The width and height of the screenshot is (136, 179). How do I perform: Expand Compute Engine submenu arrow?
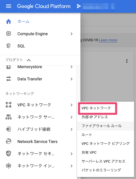pyautogui.click(x=72, y=34)
